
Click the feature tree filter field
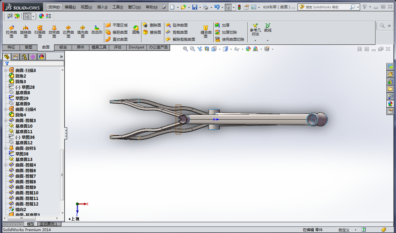pyautogui.click(x=33, y=63)
